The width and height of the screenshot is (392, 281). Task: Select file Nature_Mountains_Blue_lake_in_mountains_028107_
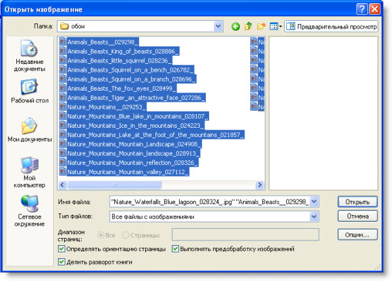(138, 116)
